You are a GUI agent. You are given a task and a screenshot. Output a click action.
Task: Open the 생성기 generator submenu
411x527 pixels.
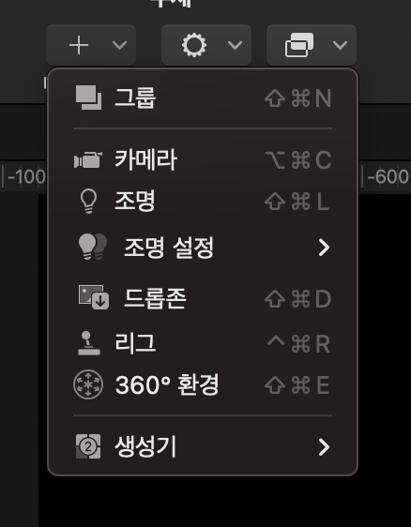[203, 446]
